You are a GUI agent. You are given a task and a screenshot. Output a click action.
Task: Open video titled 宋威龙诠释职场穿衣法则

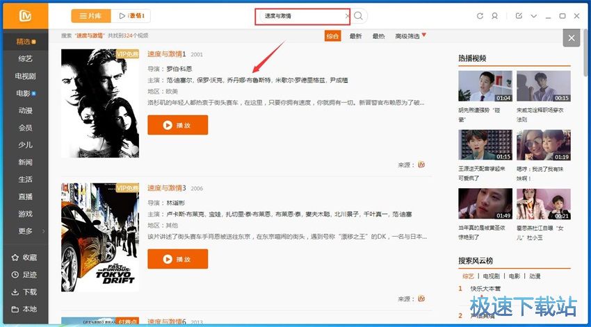coord(540,115)
